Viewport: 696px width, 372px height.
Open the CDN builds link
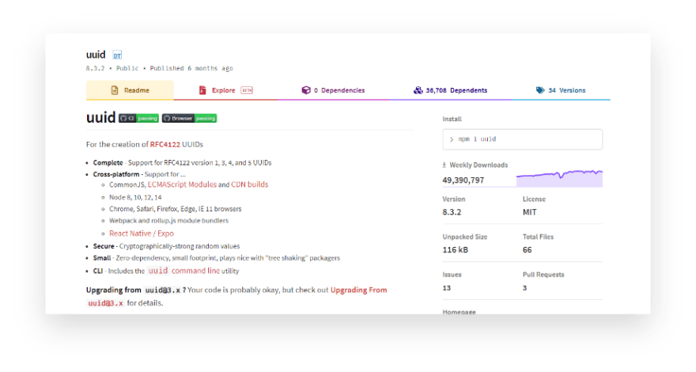[249, 184]
